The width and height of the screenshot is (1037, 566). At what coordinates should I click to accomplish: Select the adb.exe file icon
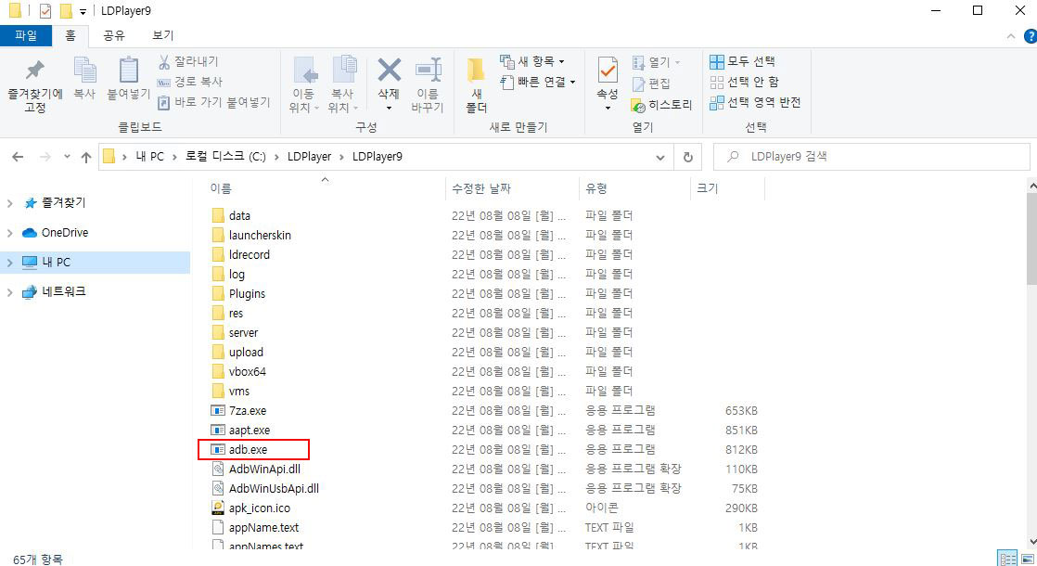(218, 450)
